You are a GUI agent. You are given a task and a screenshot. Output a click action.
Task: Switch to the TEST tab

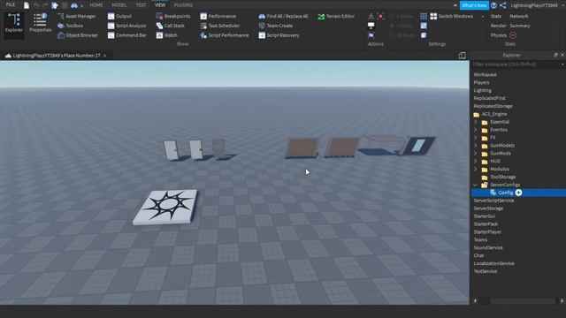coord(141,5)
